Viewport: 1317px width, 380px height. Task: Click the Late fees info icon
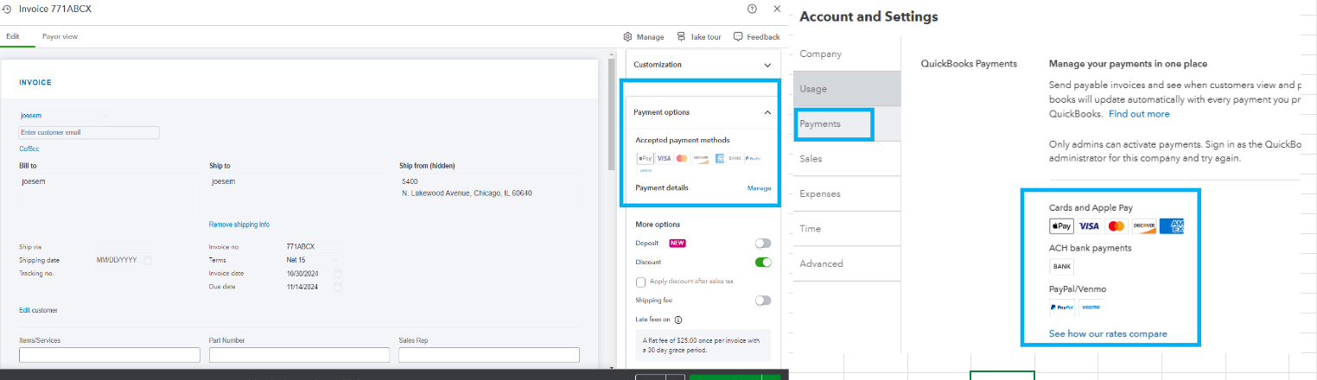(x=678, y=320)
